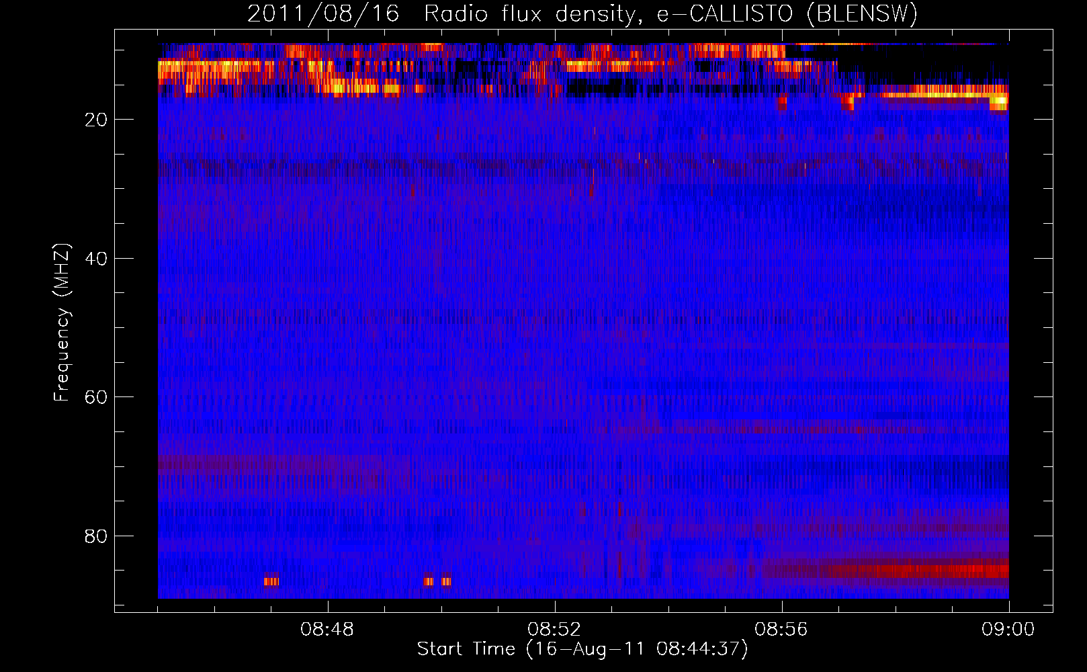Click the 09:00 time tick label
Image resolution: width=1087 pixels, height=672 pixels.
tap(1008, 630)
